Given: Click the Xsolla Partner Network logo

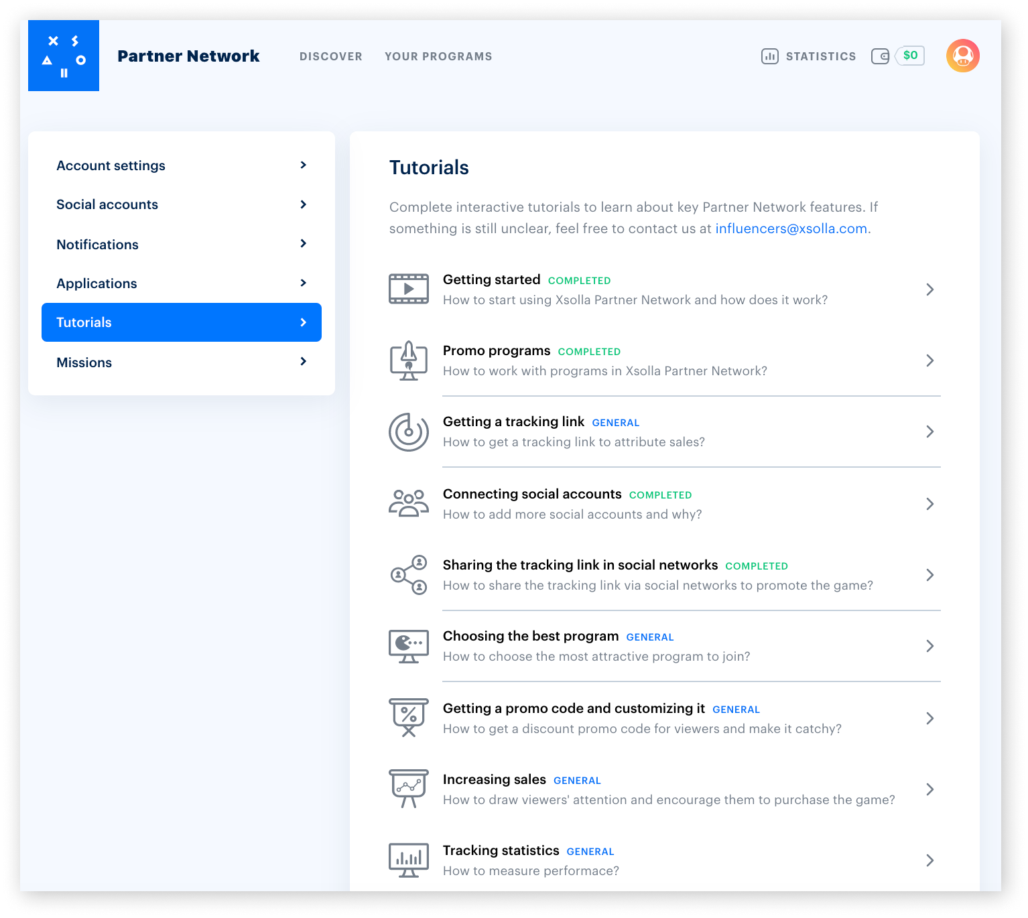Looking at the screenshot, I should (x=64, y=56).
